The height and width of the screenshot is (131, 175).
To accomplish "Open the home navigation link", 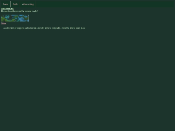I will (6, 4).
